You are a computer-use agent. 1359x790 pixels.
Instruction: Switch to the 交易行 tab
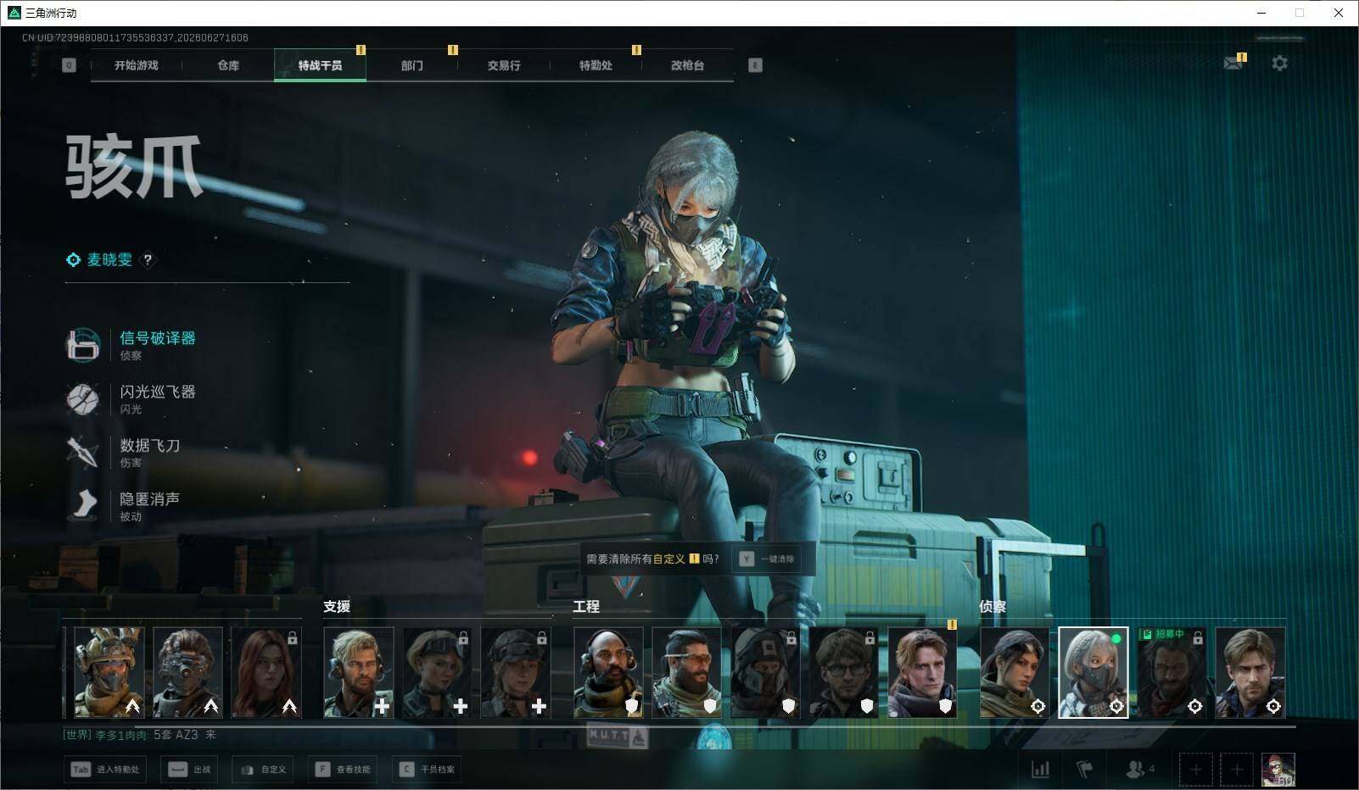[x=504, y=65]
